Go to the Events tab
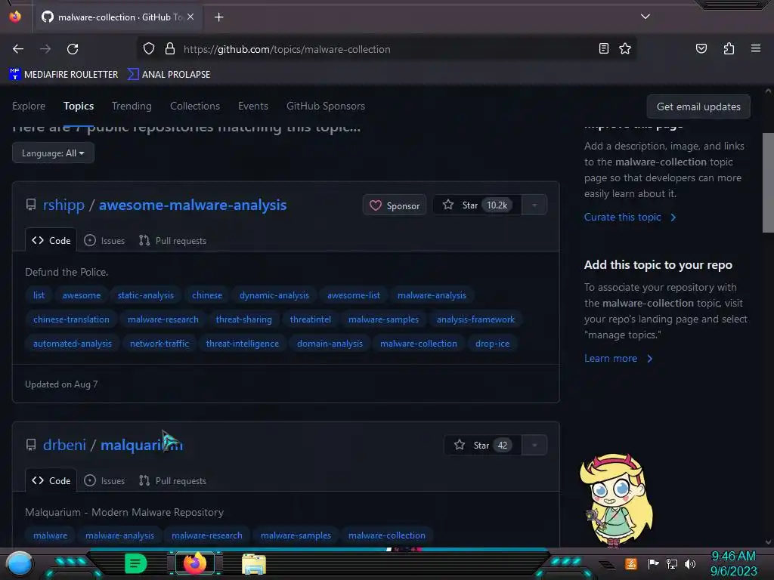774x580 pixels. point(253,106)
